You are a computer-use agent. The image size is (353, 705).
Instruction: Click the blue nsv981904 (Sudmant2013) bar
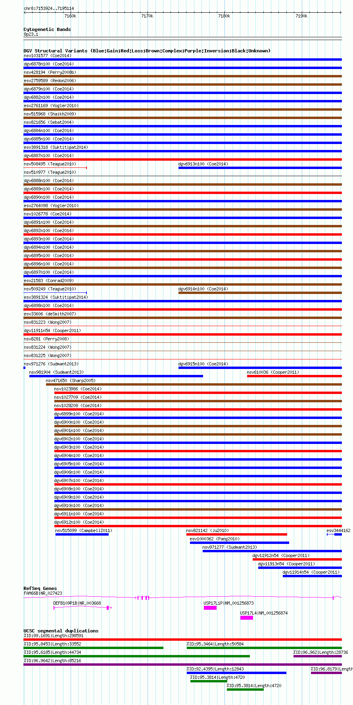click(x=116, y=376)
